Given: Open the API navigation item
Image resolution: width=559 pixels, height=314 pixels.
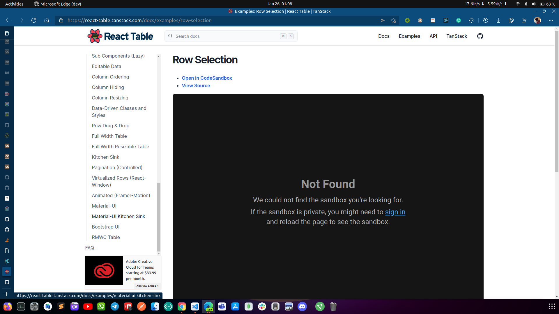Looking at the screenshot, I should click(x=433, y=36).
